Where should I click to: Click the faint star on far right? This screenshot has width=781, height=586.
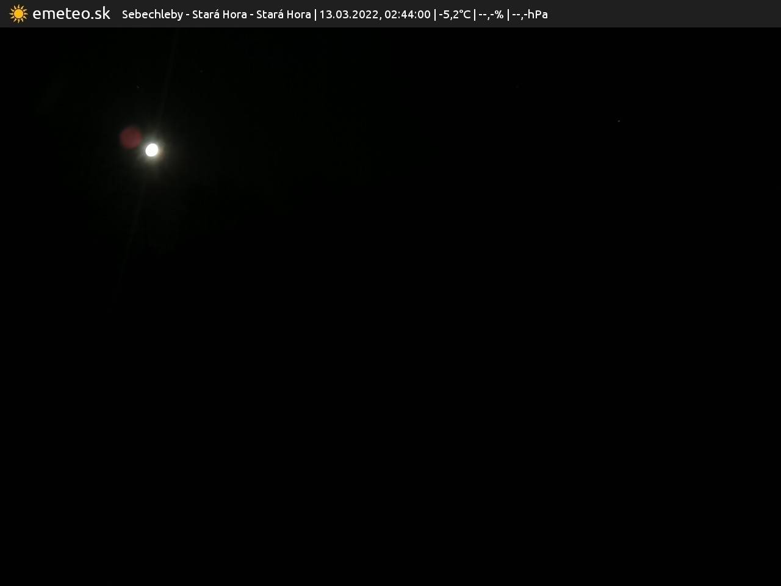click(x=619, y=121)
